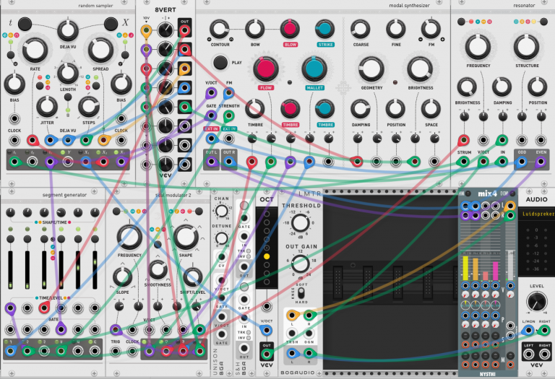Click the tidal modulator SHAPE knob

186,238
